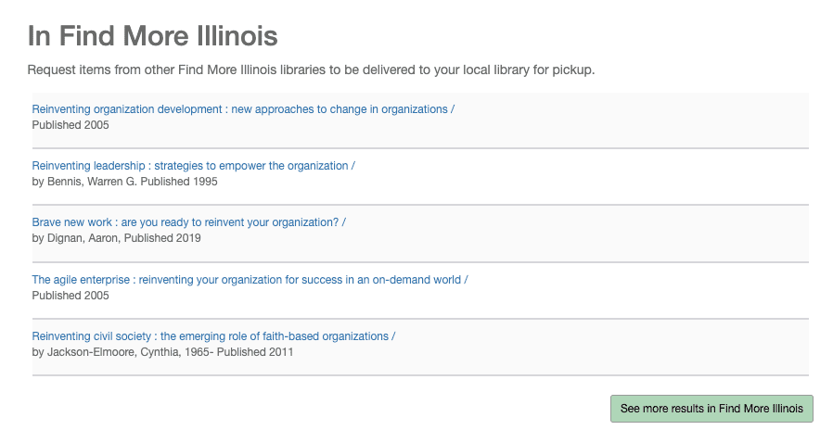Click the Published 1995 text
The width and height of the screenshot is (833, 430).
click(x=179, y=182)
